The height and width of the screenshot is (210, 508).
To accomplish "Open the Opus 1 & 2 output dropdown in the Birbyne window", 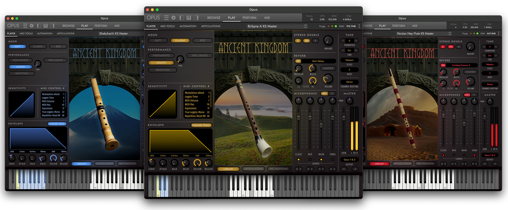I will coord(349,160).
